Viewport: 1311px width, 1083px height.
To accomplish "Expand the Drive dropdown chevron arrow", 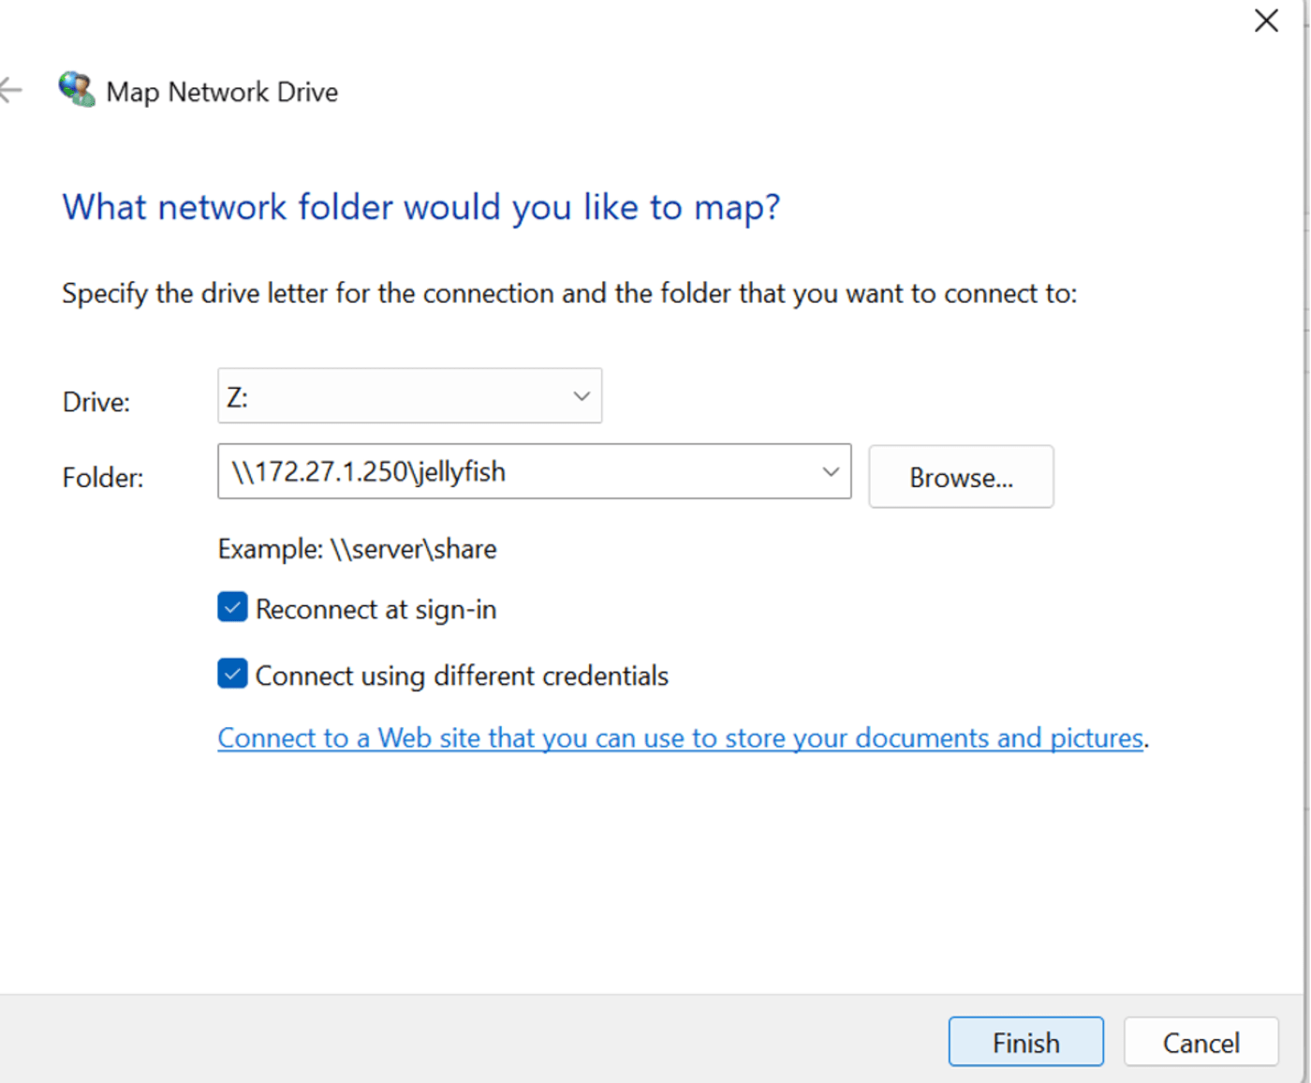I will (582, 396).
